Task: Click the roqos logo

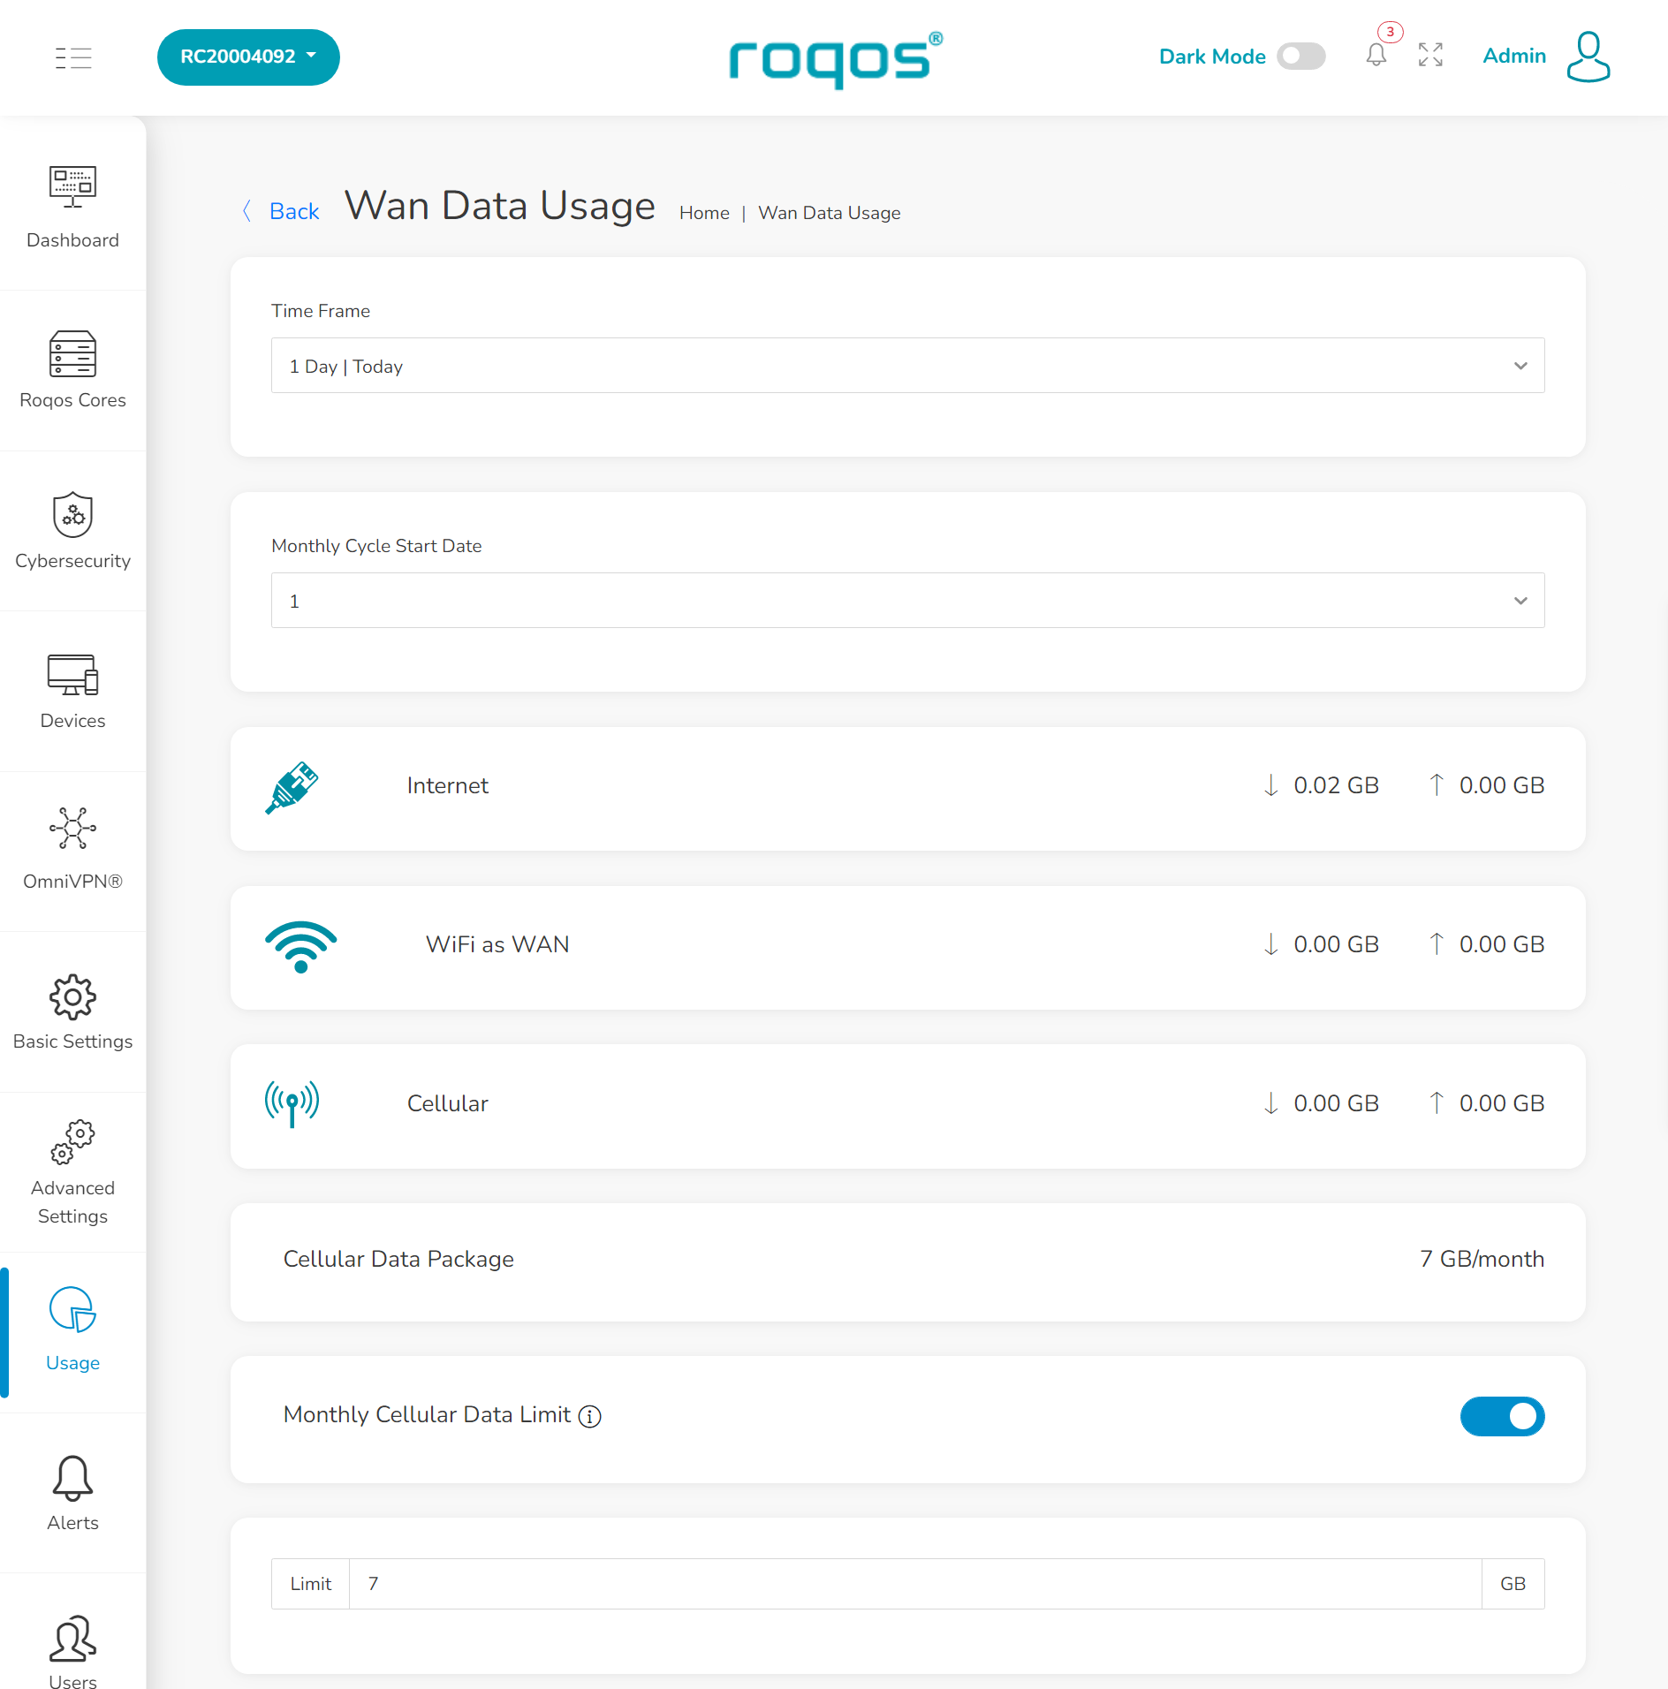Action: (835, 59)
